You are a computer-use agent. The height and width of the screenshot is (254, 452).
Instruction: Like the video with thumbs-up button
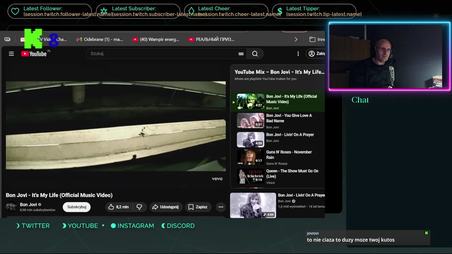pos(118,207)
